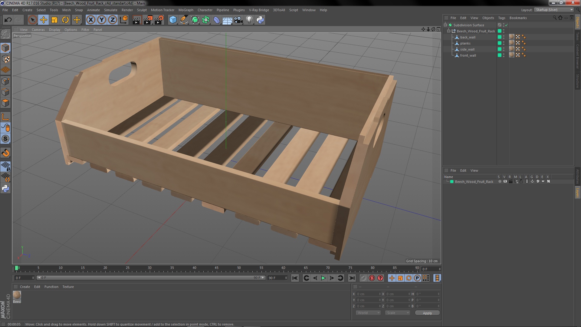Open the Cameras viewport menu
The image size is (581, 327).
[x=38, y=30]
